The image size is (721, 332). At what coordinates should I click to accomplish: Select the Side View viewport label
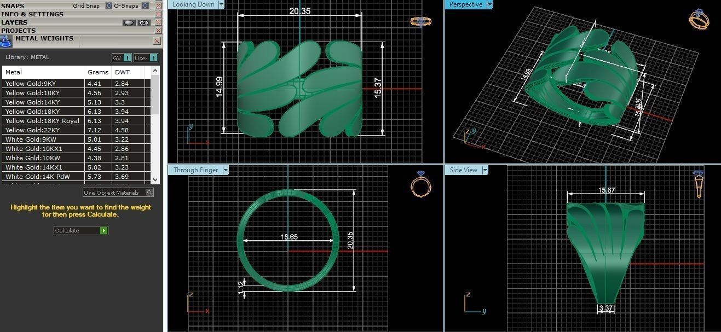pyautogui.click(x=464, y=170)
